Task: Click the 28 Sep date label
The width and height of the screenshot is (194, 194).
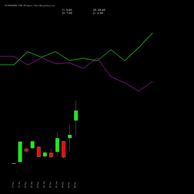Action: tap(56, 185)
